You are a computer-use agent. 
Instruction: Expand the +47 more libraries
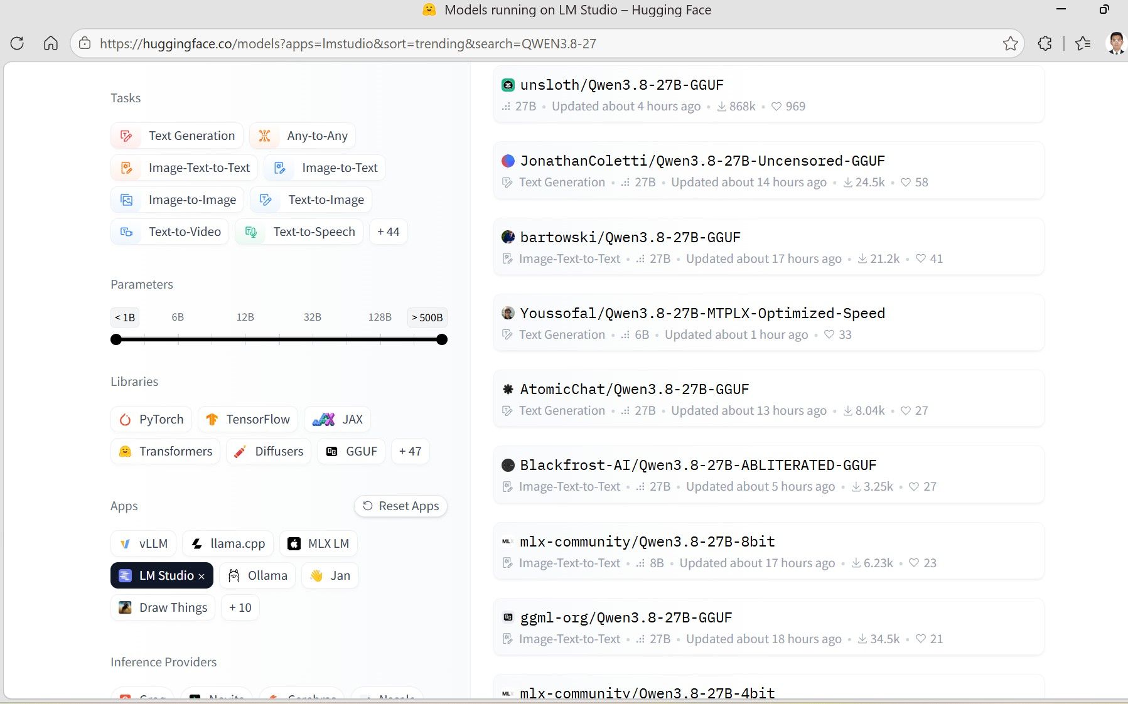(411, 451)
